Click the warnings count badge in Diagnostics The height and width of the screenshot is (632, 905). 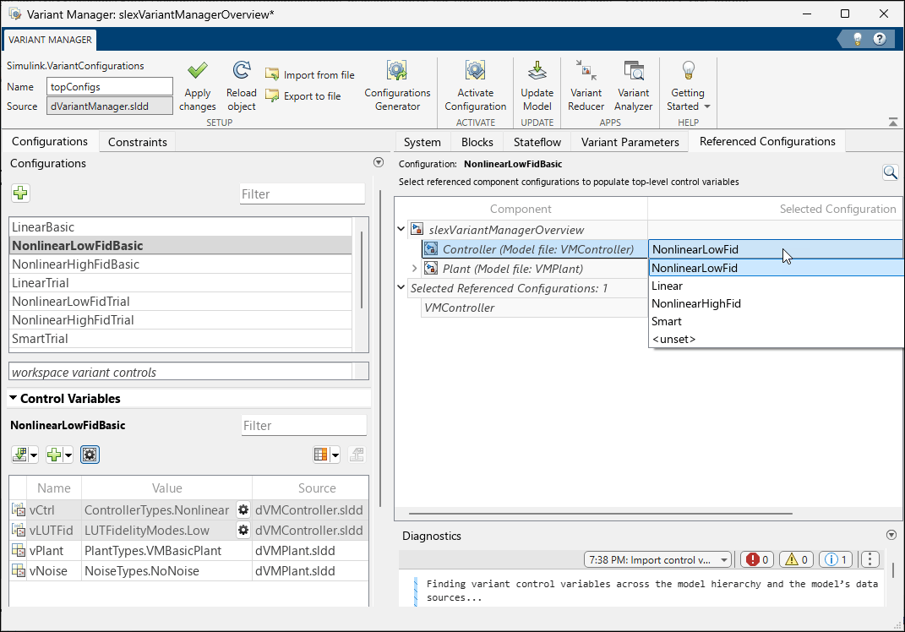(797, 559)
